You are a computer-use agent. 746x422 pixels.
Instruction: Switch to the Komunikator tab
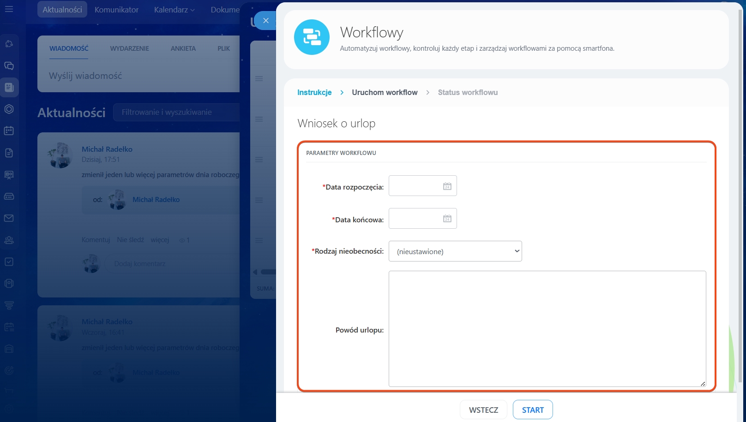(116, 10)
